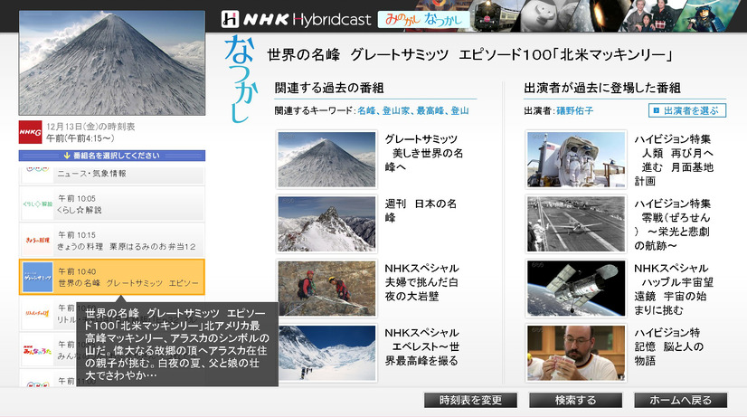The height and width of the screenshot is (417, 747).
Task: Select くらし☆解説 program logo icon
Action: point(38,204)
